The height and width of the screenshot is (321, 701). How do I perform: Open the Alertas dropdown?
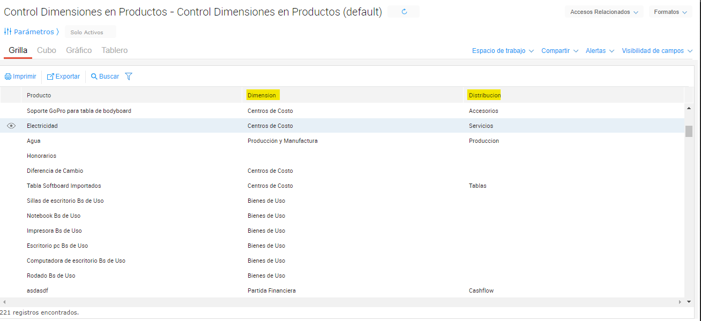point(599,51)
